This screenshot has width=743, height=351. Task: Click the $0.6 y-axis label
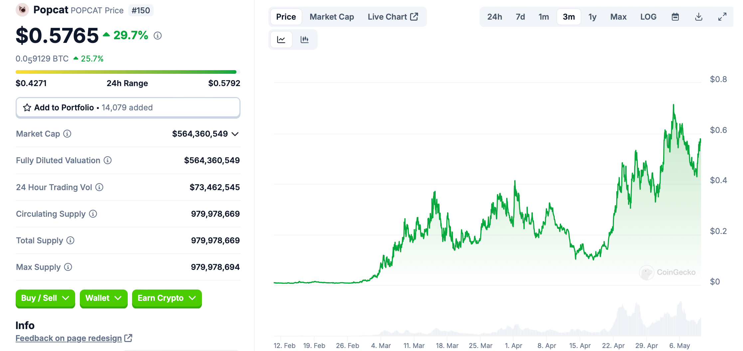[718, 130]
